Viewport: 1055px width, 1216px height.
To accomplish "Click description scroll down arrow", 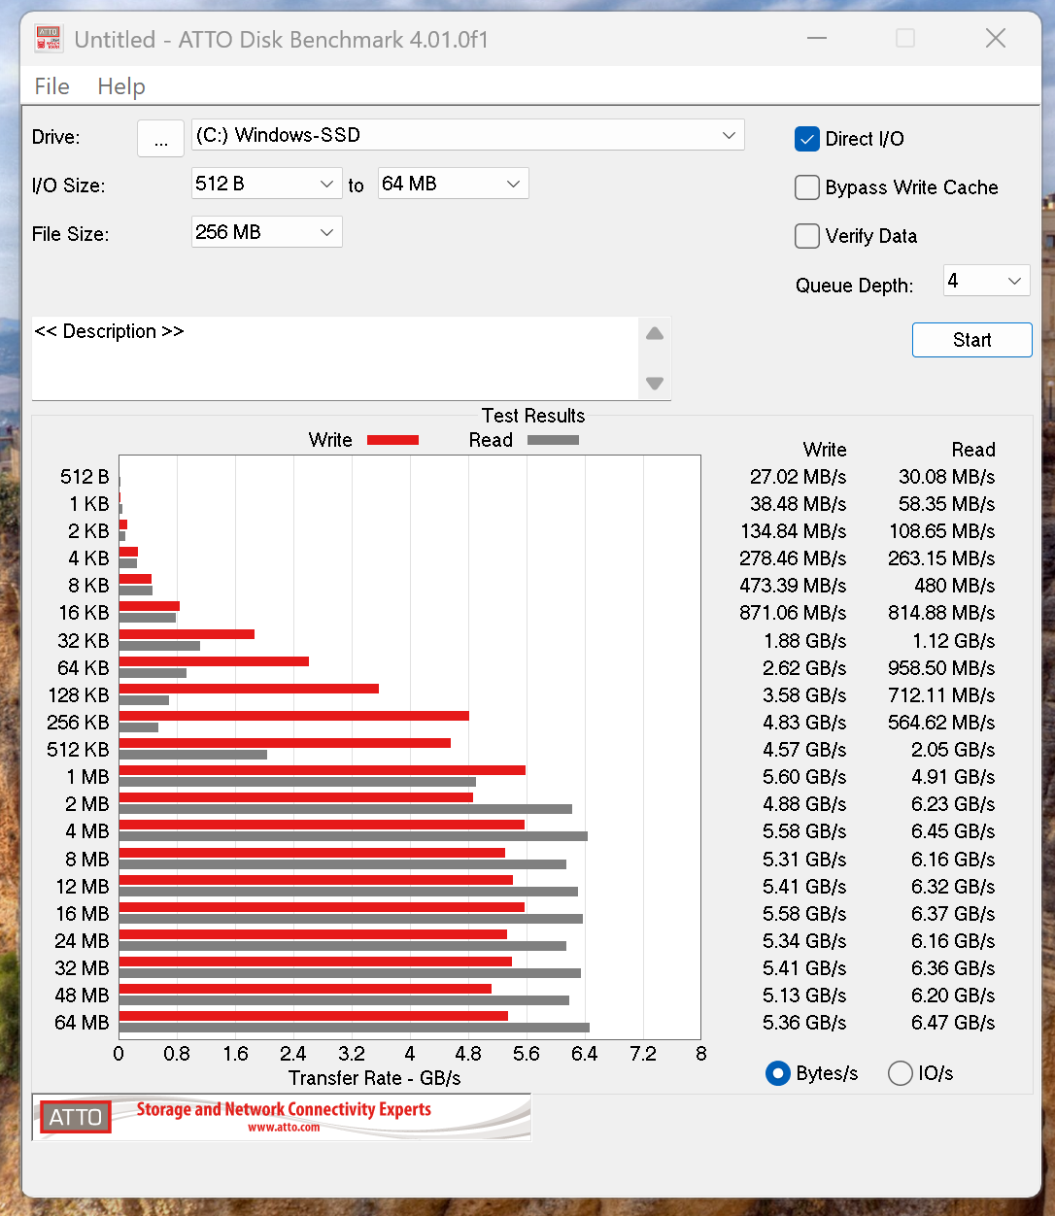I will (655, 383).
